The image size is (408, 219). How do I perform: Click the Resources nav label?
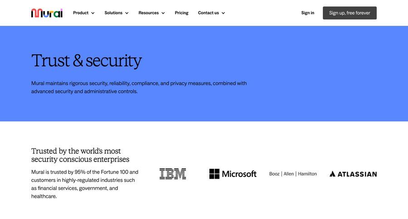(149, 13)
